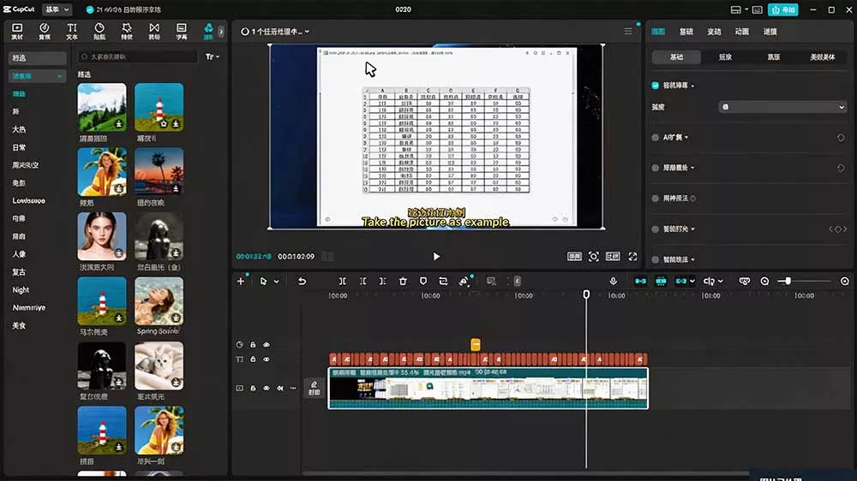Click the microphone record voiceover icon
Viewport: 857px width, 481px height.
tap(614, 282)
